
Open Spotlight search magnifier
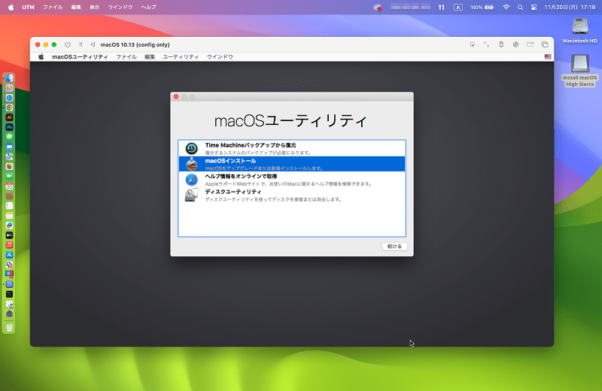(x=520, y=7)
